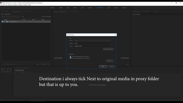Switch to the Effects workspace

[x=75, y=8]
